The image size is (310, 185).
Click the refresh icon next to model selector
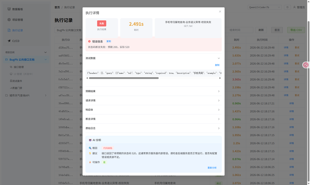tap(288, 7)
